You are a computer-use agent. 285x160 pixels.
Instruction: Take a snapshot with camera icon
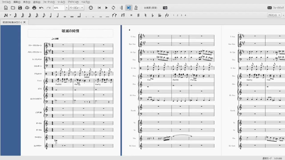165,8
